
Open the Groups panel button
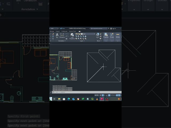[x=112, y=35]
